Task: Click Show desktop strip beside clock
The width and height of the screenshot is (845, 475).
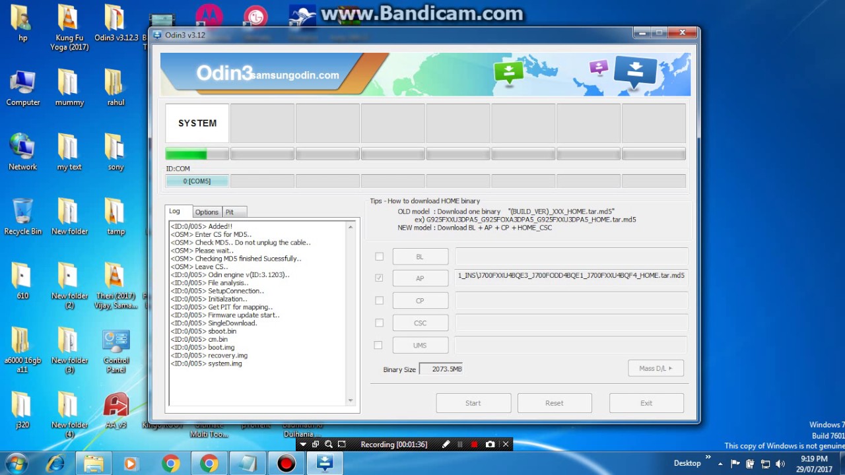Action: click(x=841, y=464)
